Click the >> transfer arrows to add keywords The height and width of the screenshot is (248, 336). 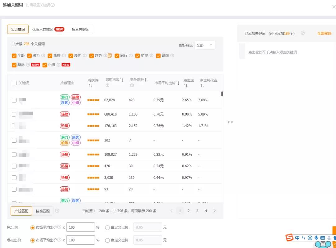[x=230, y=122]
